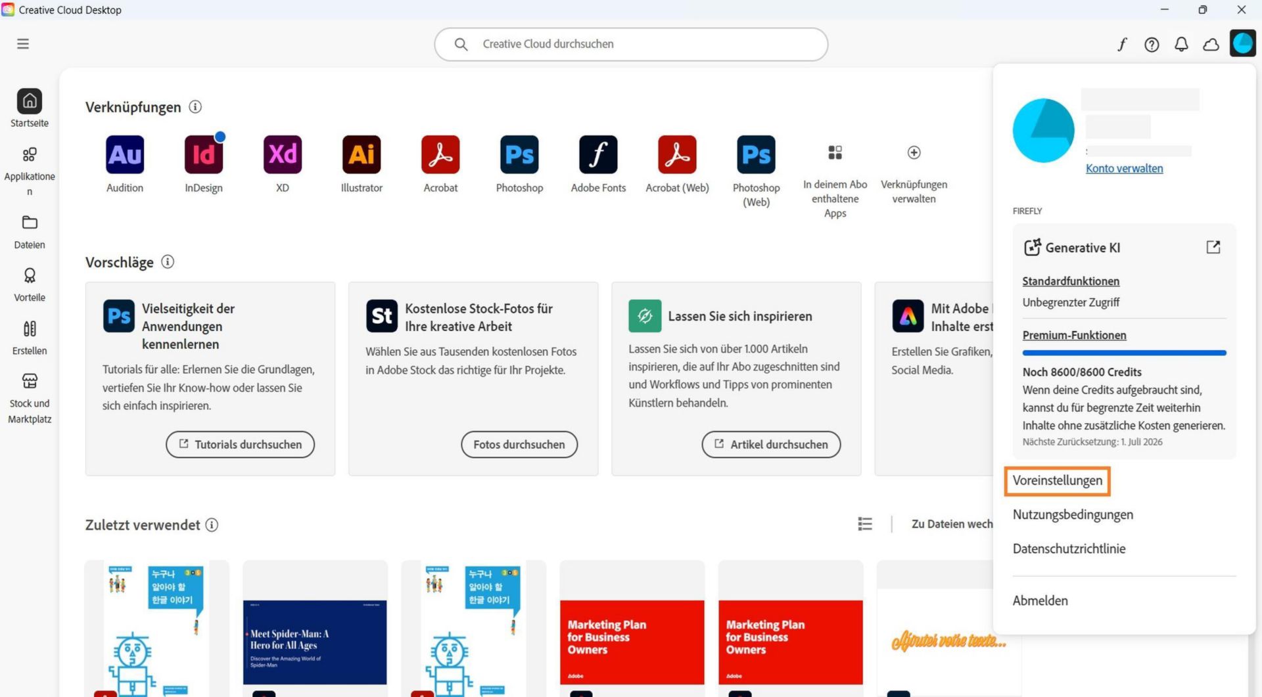Click Artikel durchsuchen button
This screenshot has width=1262, height=697.
[771, 444]
